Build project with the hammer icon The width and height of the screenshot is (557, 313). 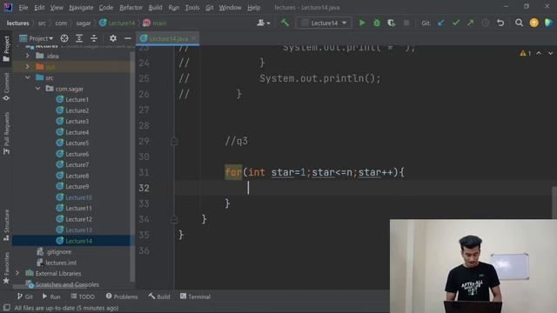click(285, 23)
